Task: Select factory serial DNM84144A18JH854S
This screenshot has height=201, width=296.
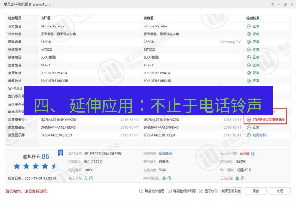Action: 58,127
